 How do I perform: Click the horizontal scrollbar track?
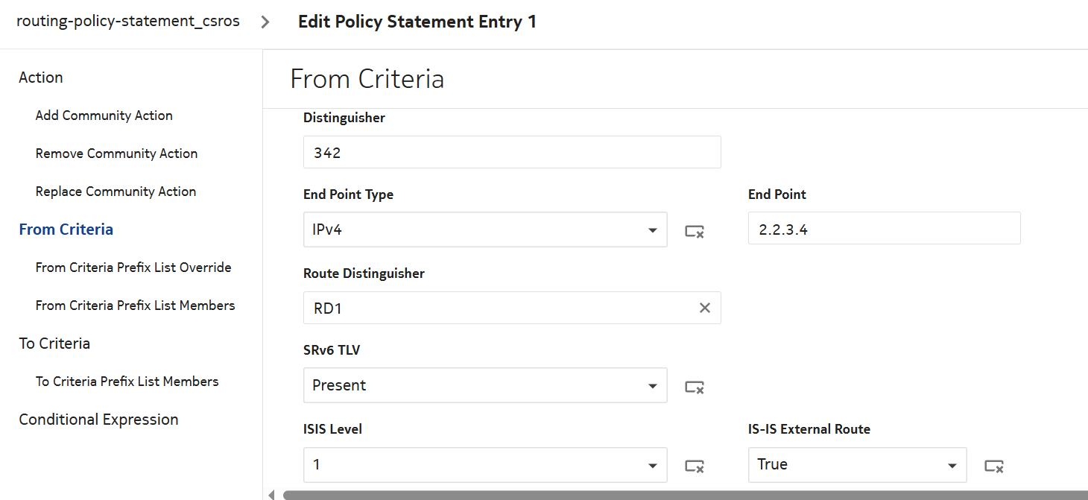tap(671, 494)
